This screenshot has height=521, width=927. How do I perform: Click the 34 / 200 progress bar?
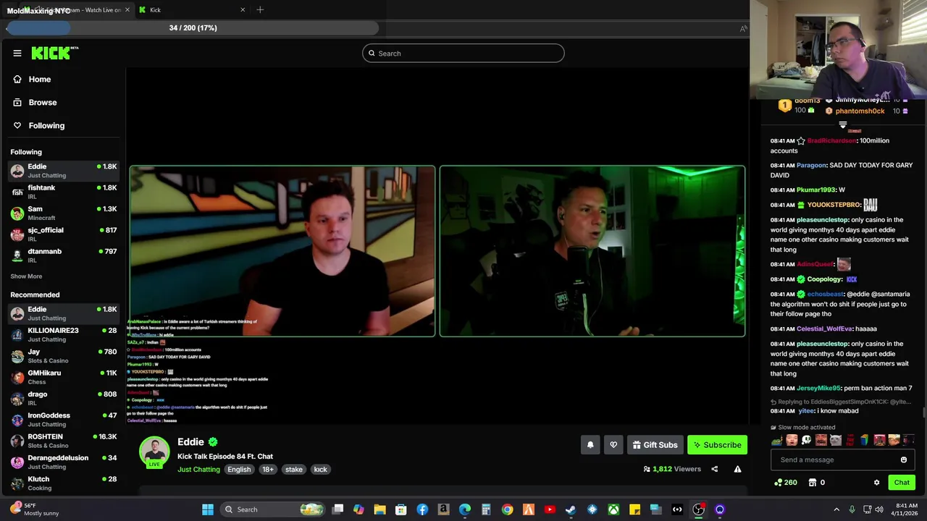point(193,28)
